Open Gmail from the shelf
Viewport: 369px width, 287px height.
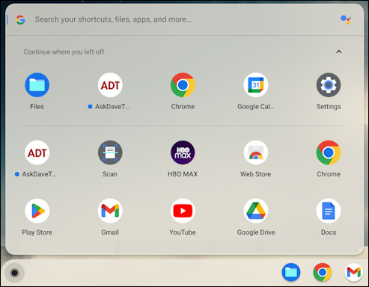coord(354,272)
